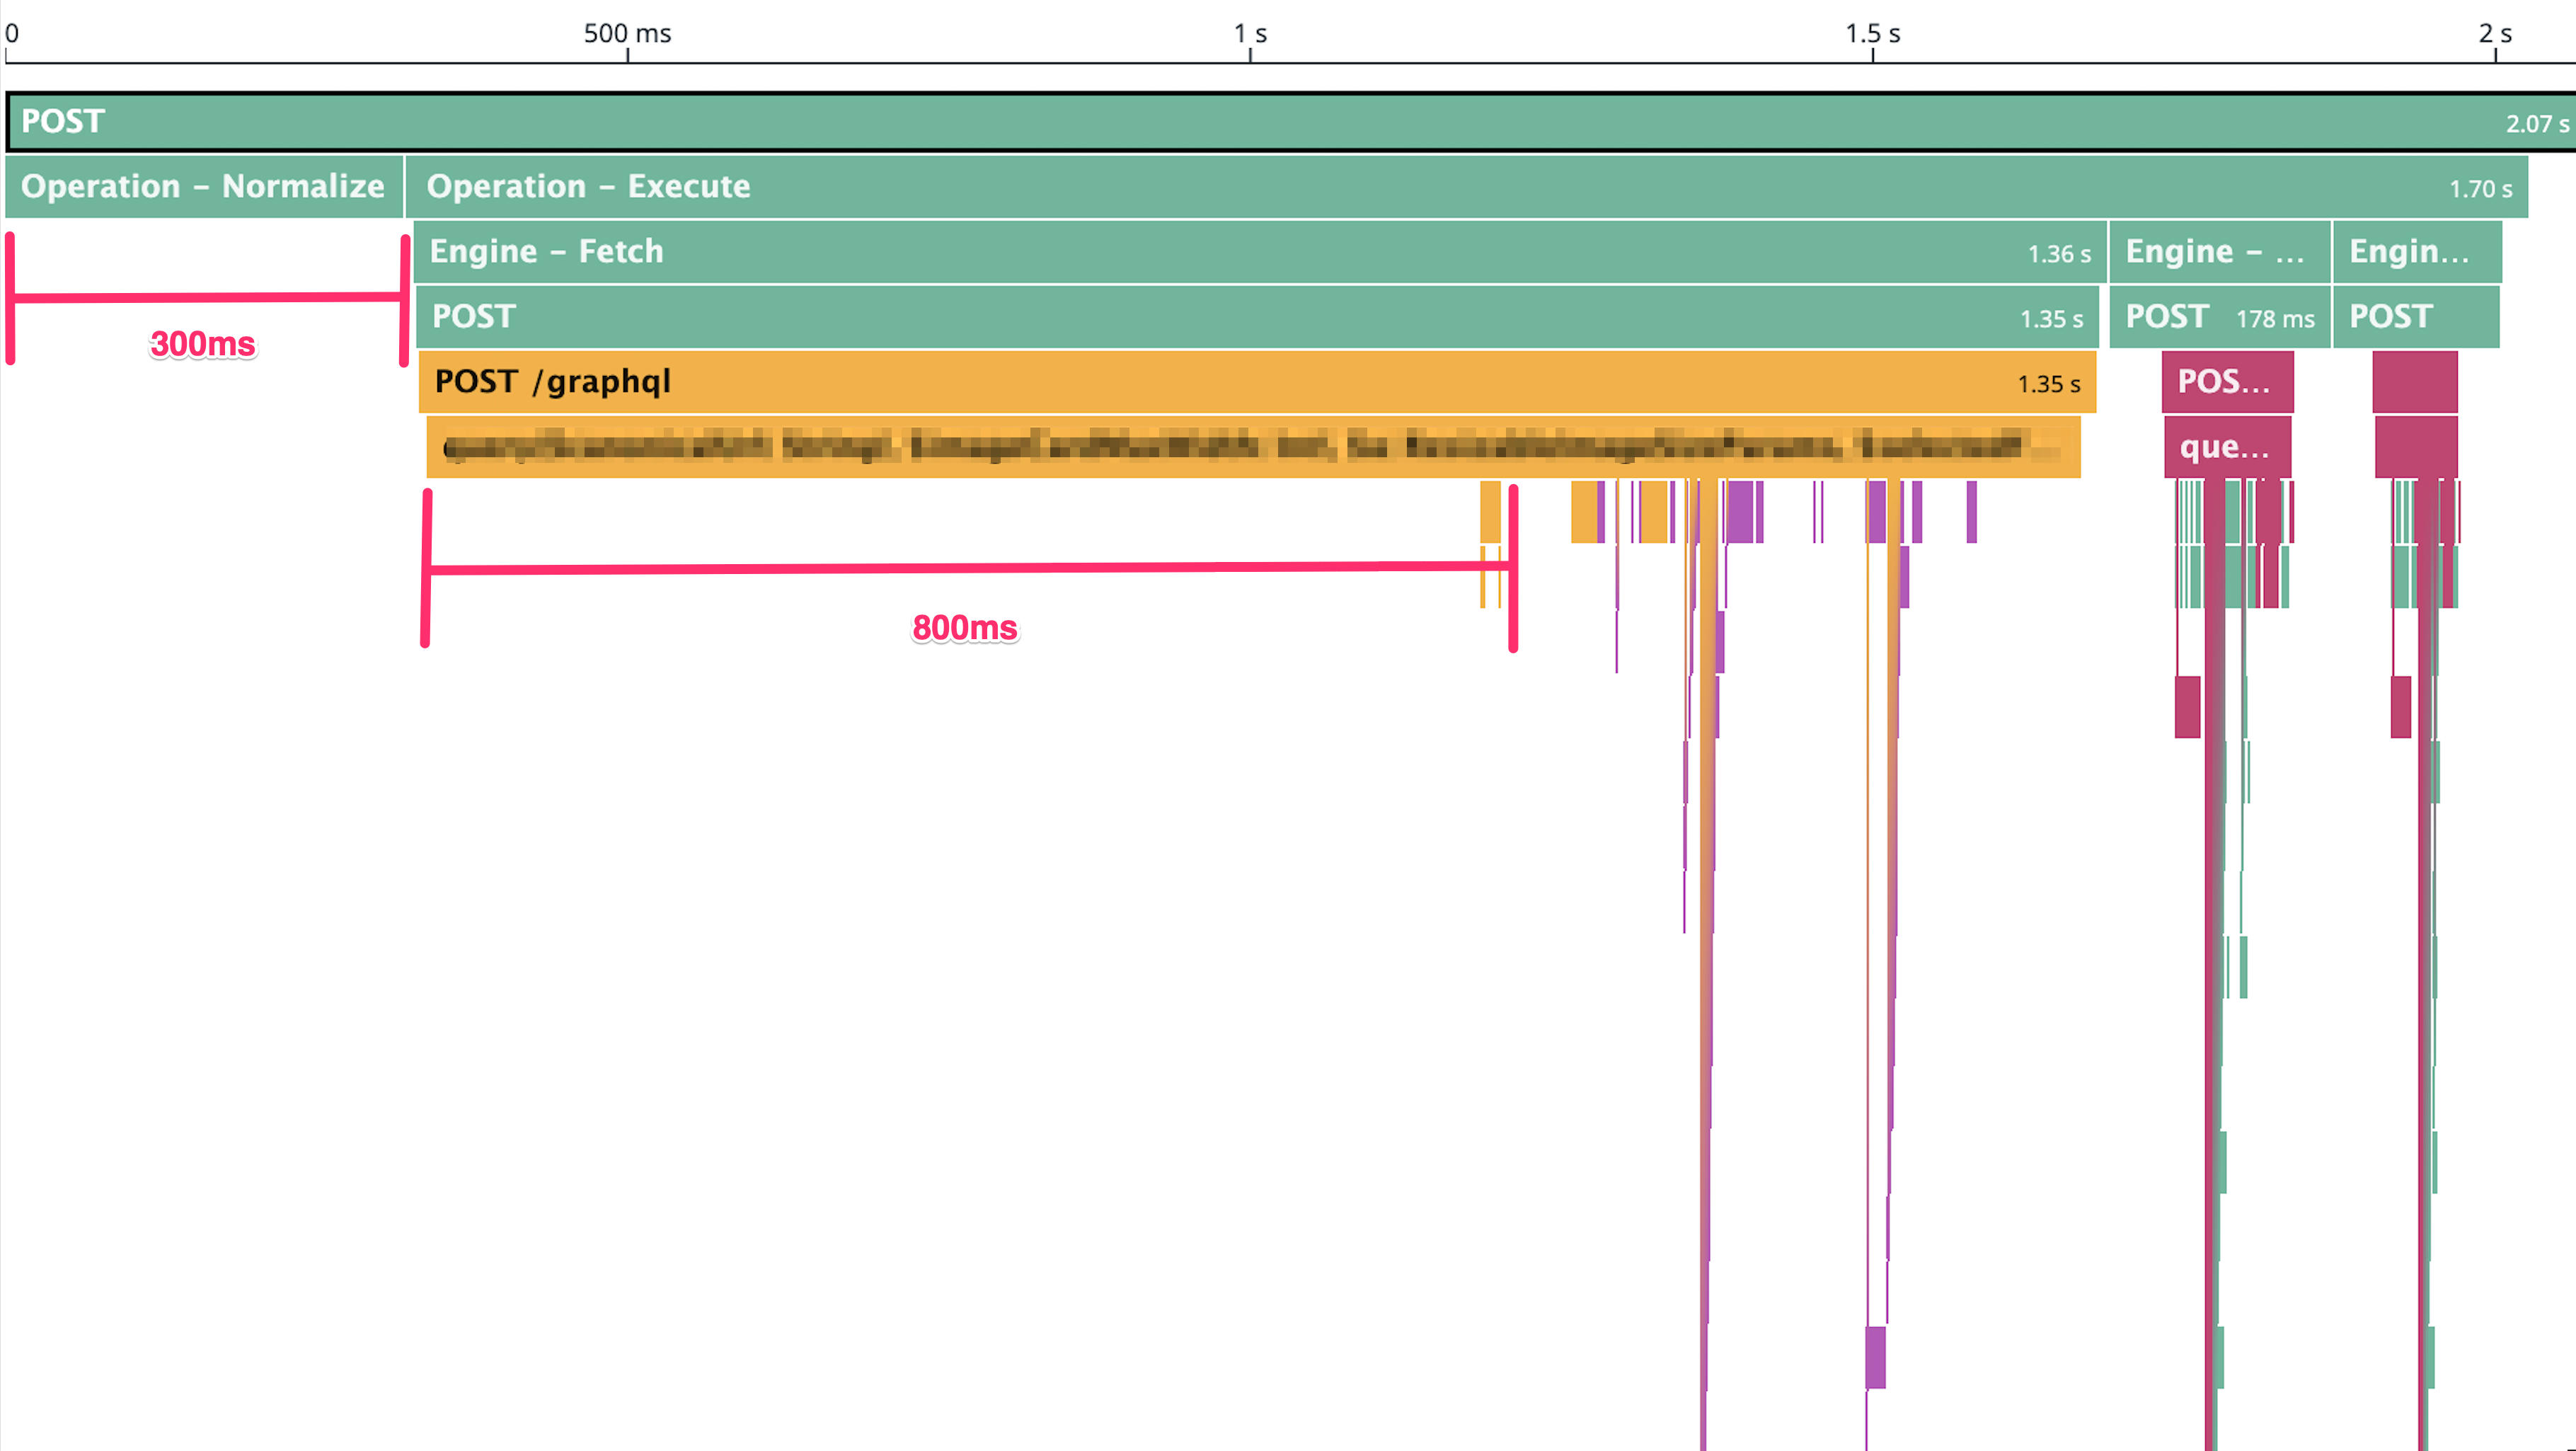Click the 500 ms tick on the timeline ruler

click(x=626, y=33)
